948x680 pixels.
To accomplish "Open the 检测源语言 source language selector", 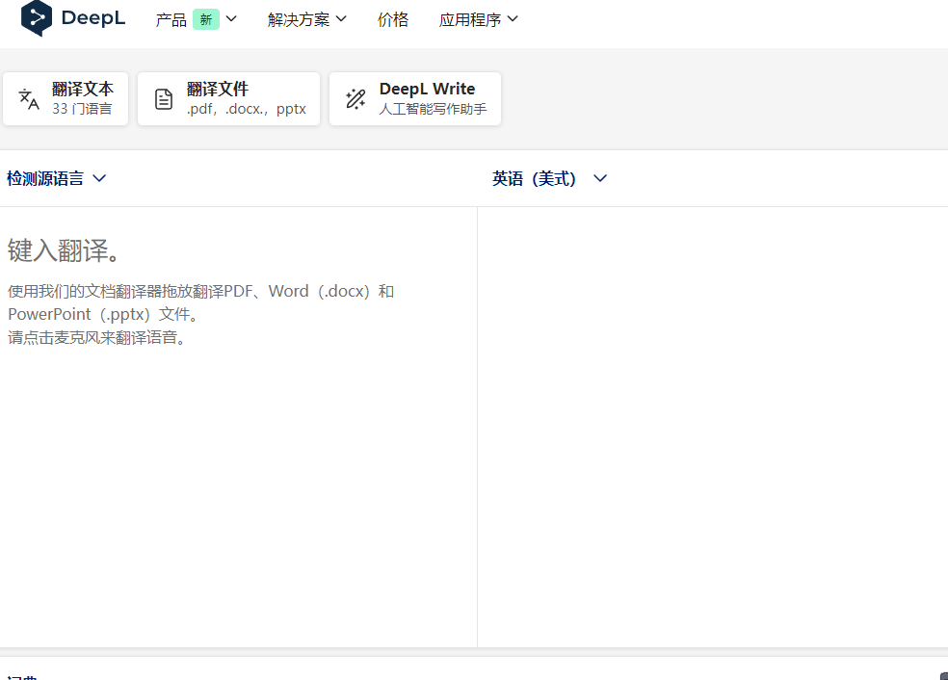I will coord(57,178).
